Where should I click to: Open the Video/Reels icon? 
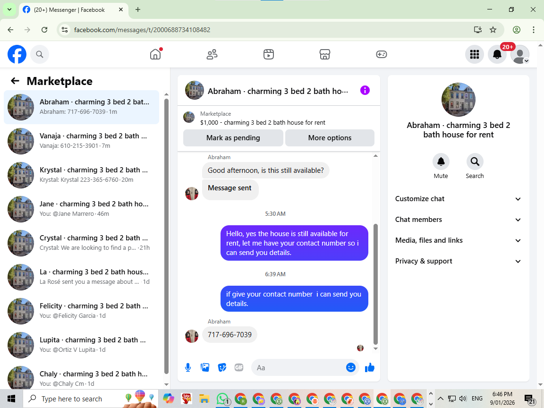(x=269, y=54)
